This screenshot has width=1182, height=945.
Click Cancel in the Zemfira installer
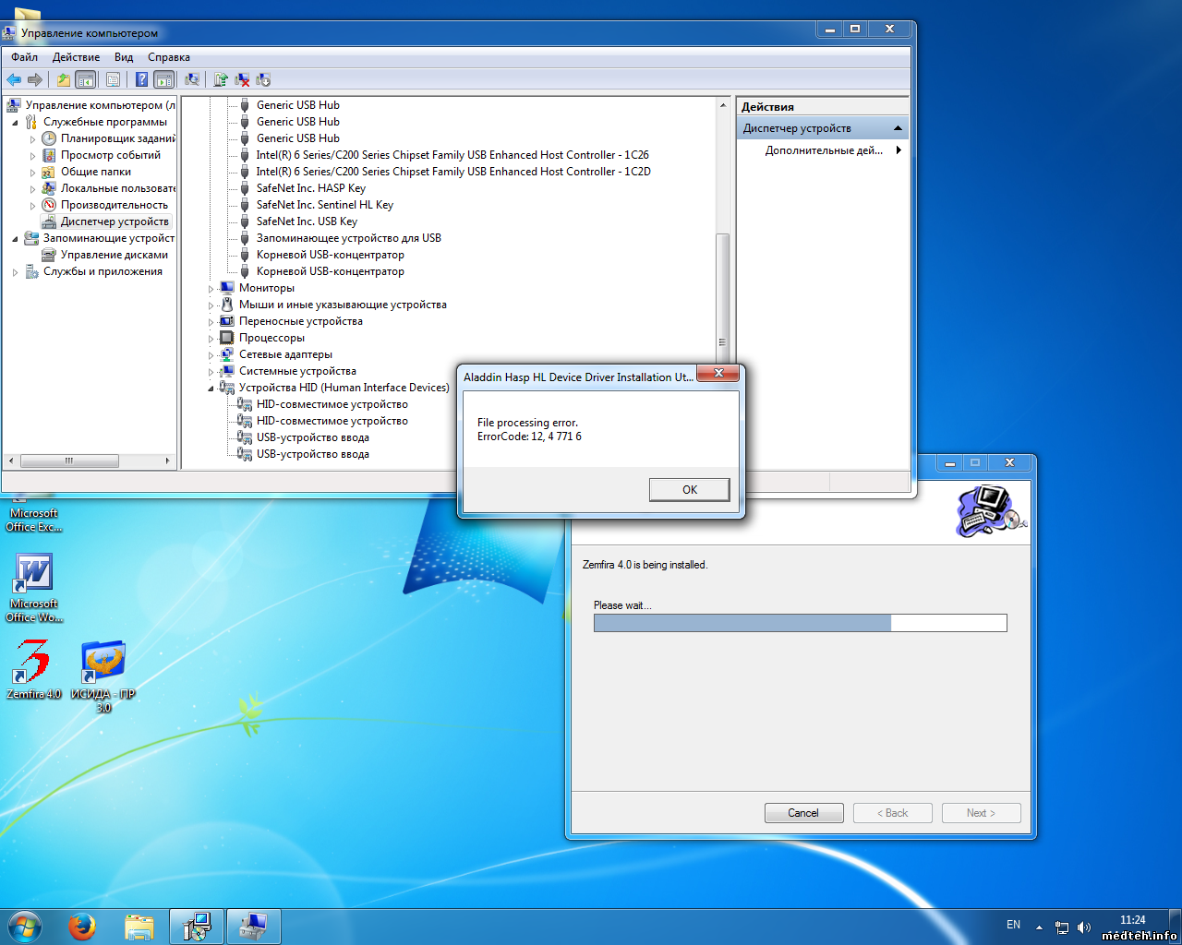point(803,813)
